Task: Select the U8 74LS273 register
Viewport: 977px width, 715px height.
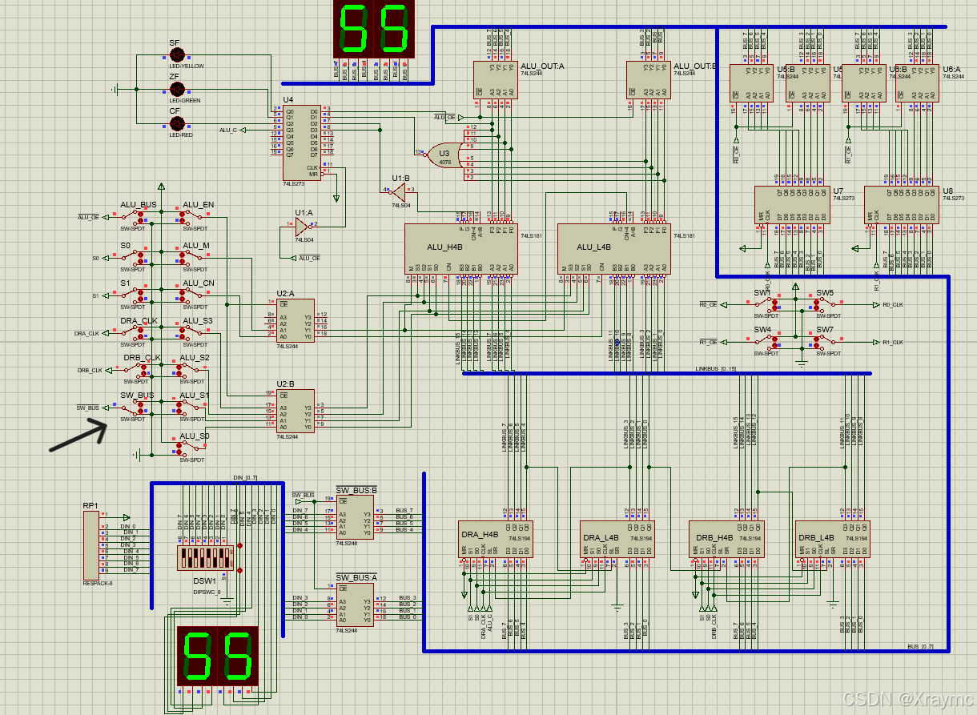Action: [x=902, y=205]
